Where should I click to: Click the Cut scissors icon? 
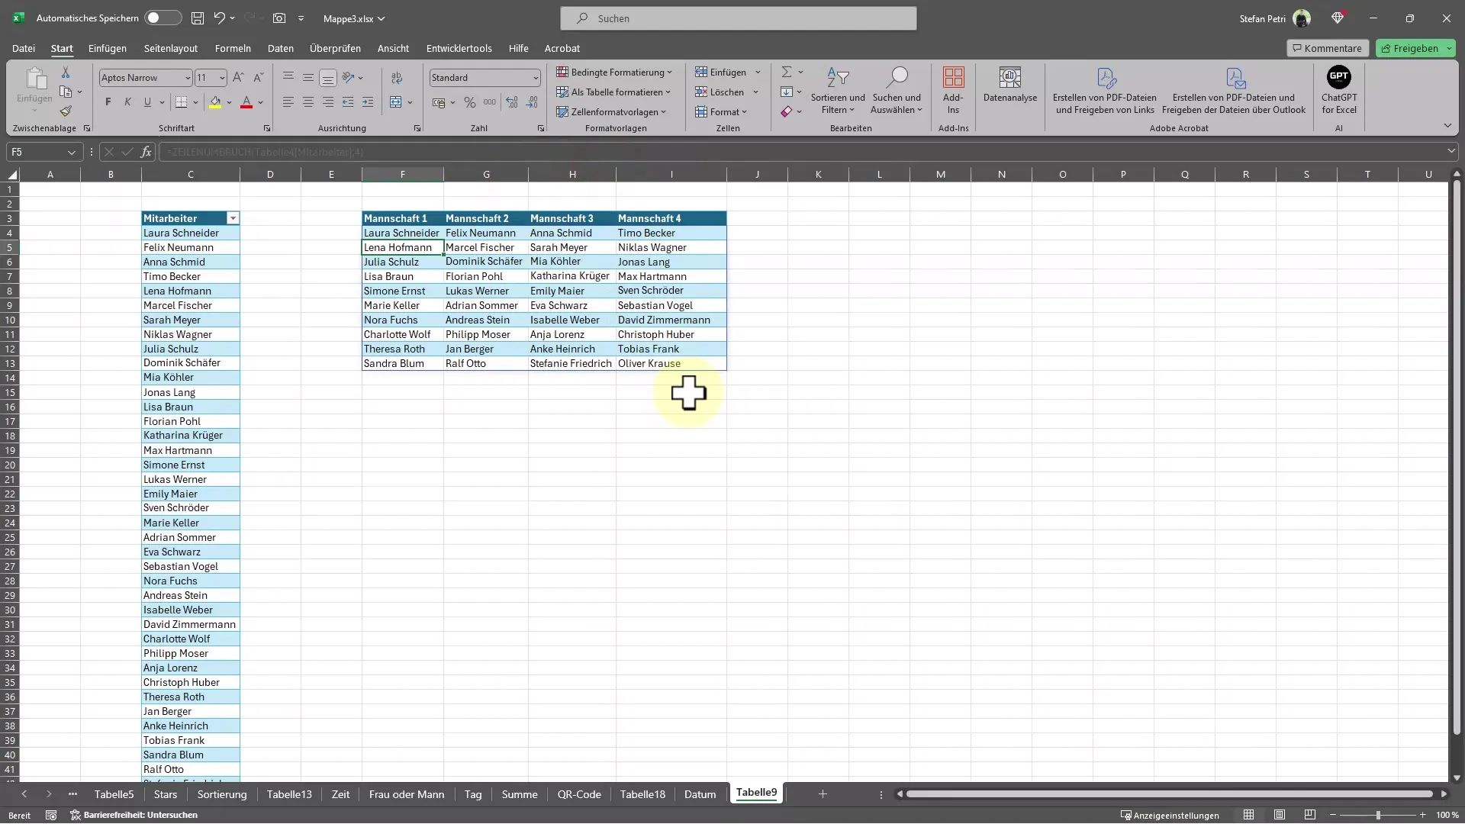point(66,72)
